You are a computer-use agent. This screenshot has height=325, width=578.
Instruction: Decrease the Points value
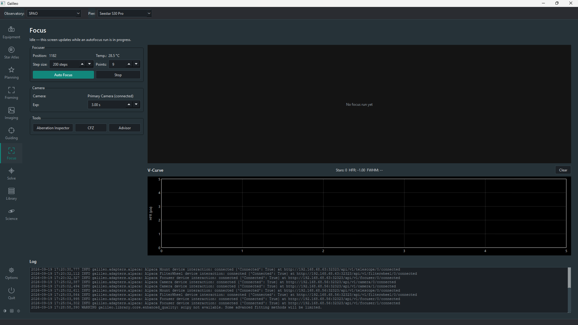[x=136, y=64]
